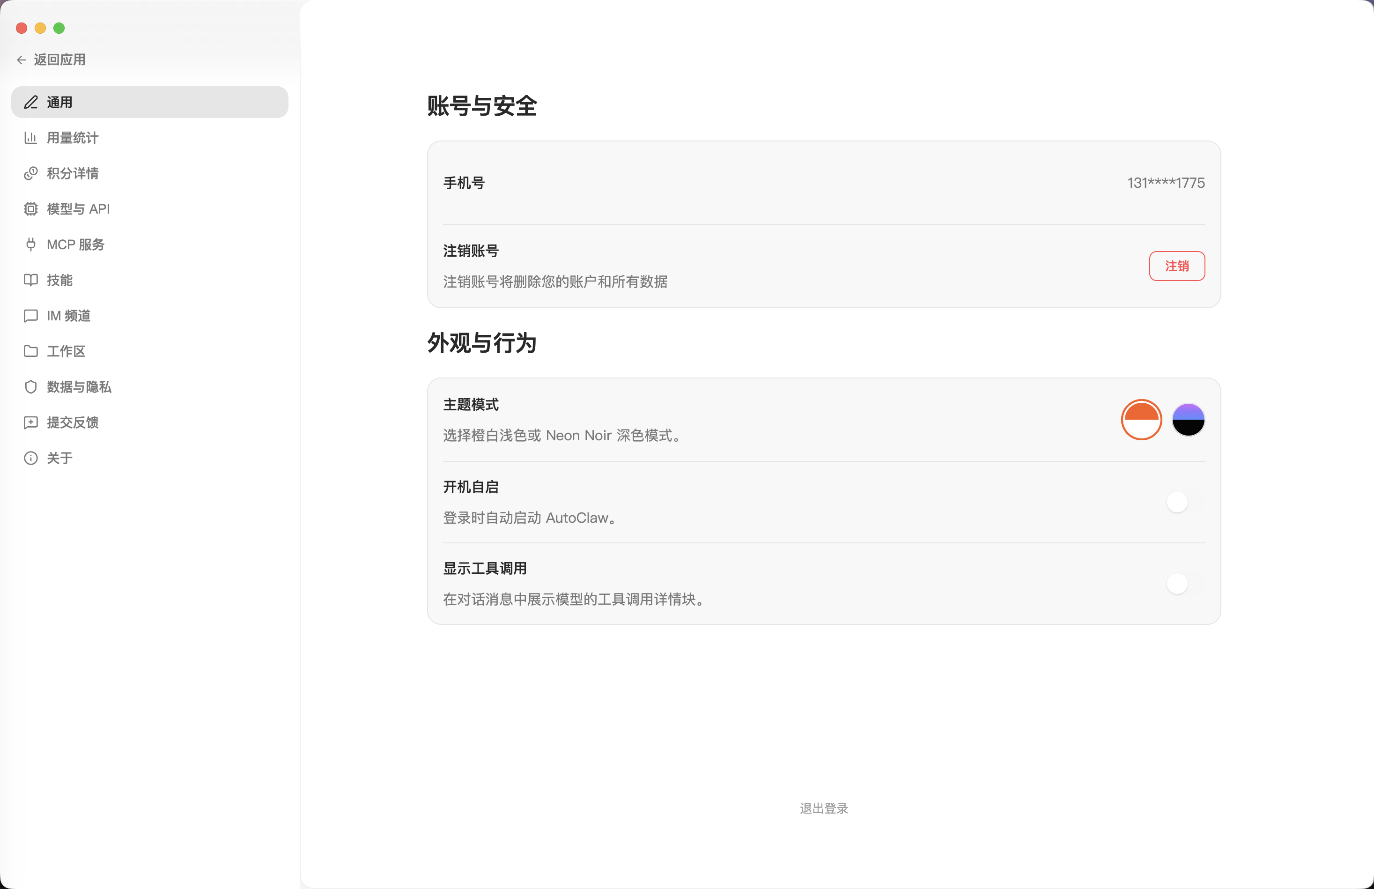Viewport: 1374px width, 889px height.
Task: Choose the Neon Noir dark theme swatch
Action: (1188, 420)
